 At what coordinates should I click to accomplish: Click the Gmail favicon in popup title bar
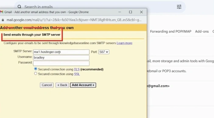pos(2,12)
